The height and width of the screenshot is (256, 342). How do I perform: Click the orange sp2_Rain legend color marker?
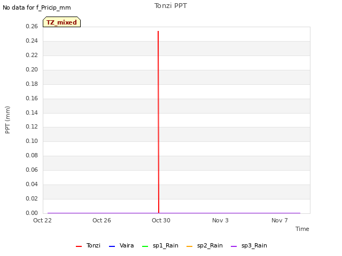click(x=190, y=246)
